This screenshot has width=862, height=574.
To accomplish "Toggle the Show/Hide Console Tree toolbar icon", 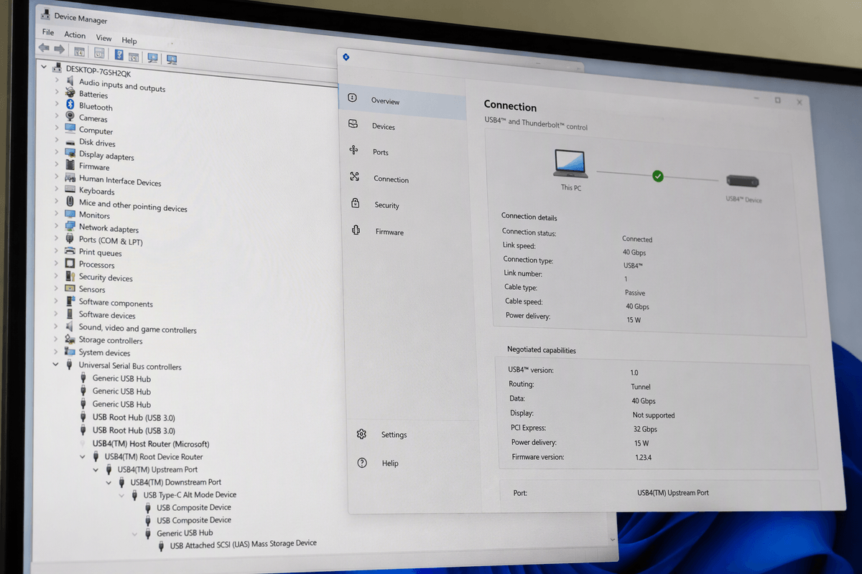I will (x=80, y=52).
